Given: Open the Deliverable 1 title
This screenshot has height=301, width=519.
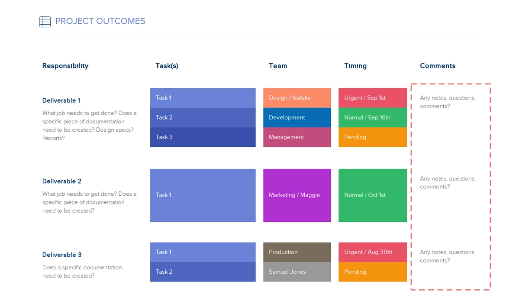Looking at the screenshot, I should point(61,100).
